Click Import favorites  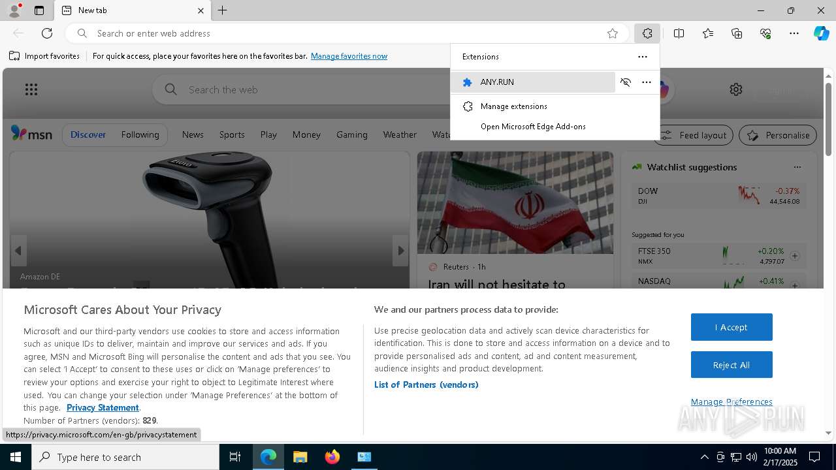click(x=44, y=56)
